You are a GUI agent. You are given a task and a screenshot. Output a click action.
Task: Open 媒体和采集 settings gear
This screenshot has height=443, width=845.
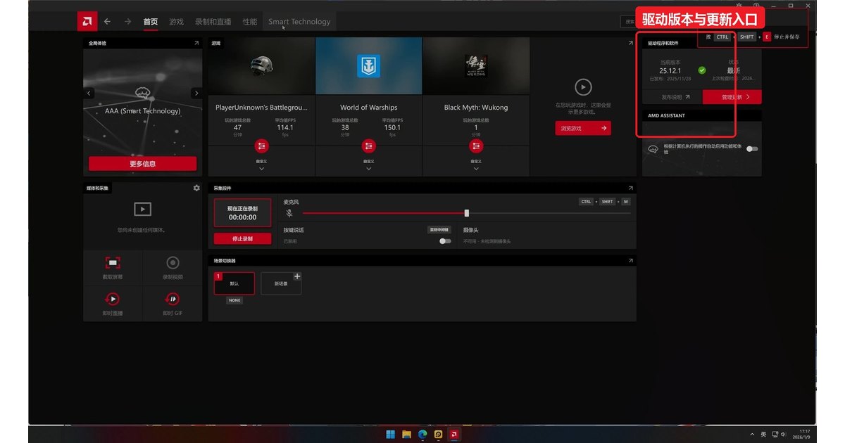[196, 188]
